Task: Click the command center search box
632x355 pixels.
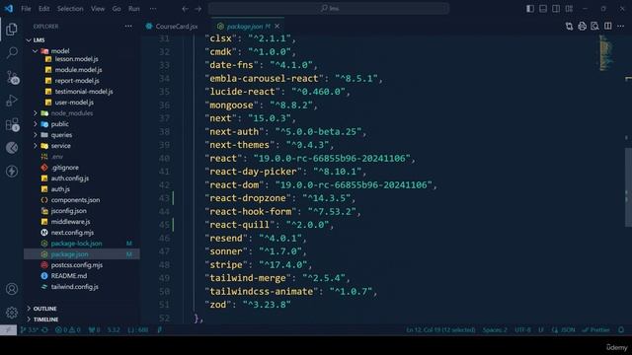Action: pos(329,9)
